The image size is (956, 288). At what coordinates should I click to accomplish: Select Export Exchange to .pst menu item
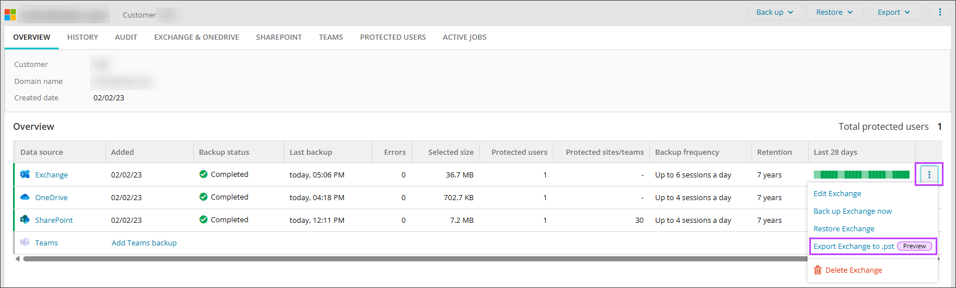(x=853, y=246)
